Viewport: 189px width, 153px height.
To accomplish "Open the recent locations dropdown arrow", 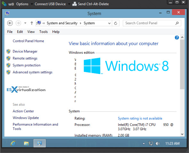I will point(25,23).
